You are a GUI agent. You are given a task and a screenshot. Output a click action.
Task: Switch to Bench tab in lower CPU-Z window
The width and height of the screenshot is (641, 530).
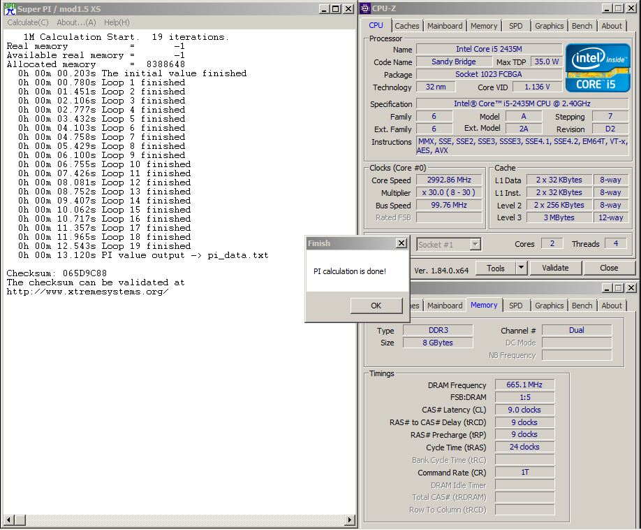tap(582, 306)
